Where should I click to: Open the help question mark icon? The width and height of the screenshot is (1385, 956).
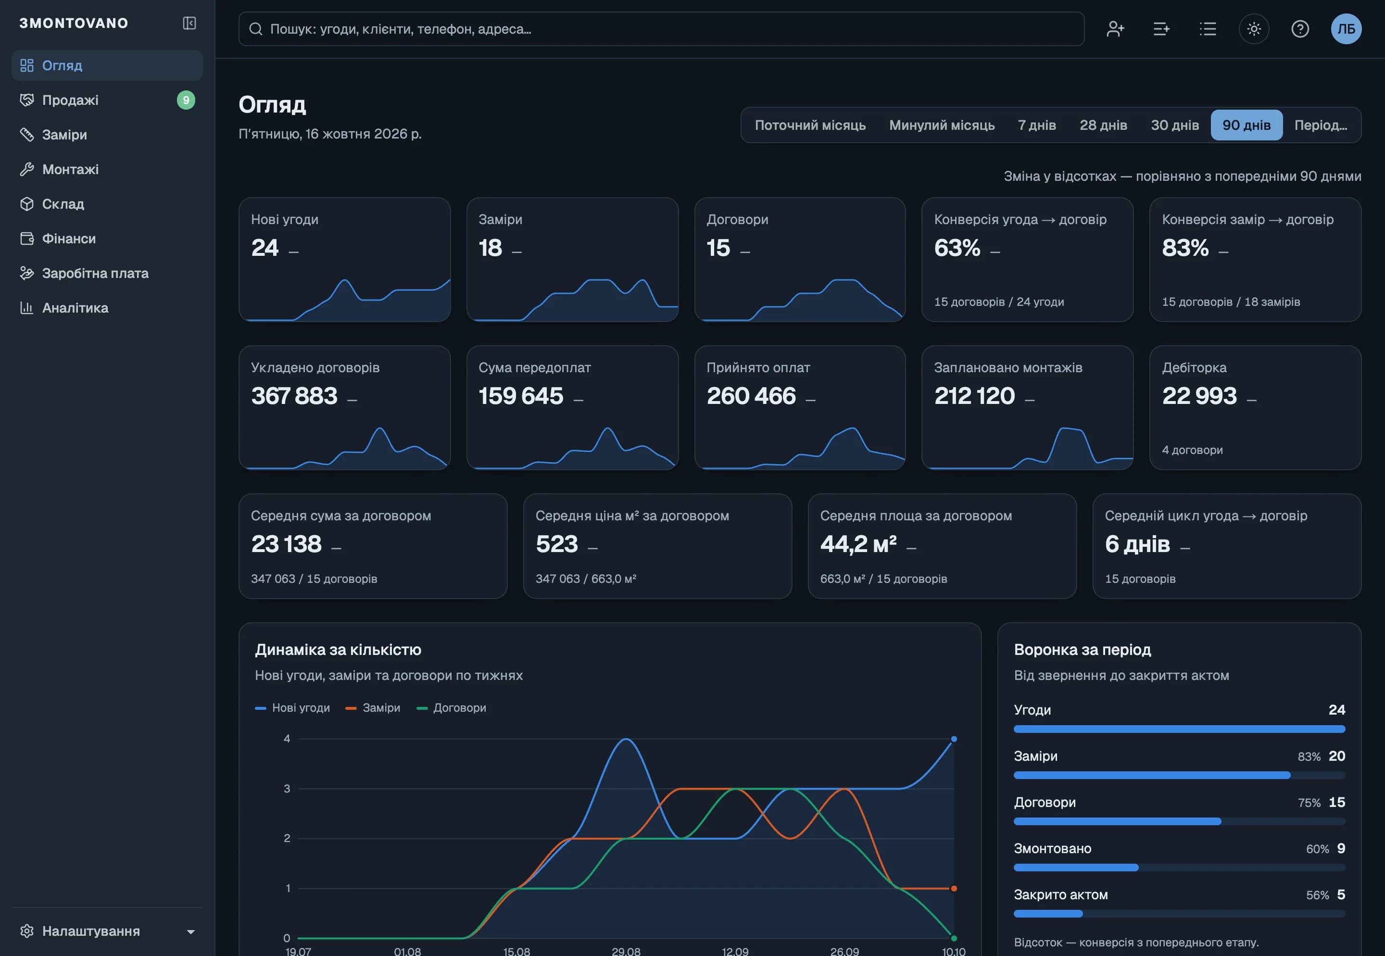1300,29
